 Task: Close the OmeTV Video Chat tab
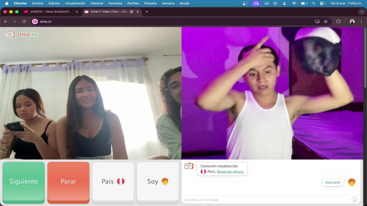pos(138,12)
